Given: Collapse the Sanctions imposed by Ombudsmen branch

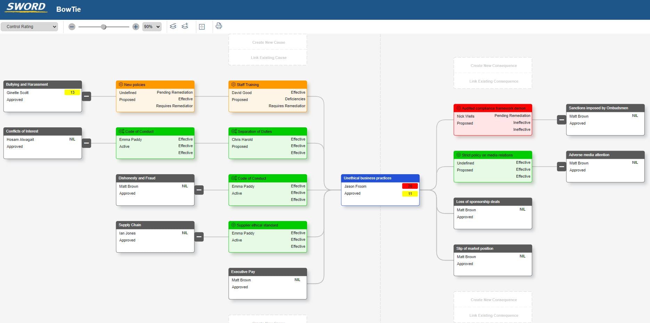Looking at the screenshot, I should coord(561,120).
